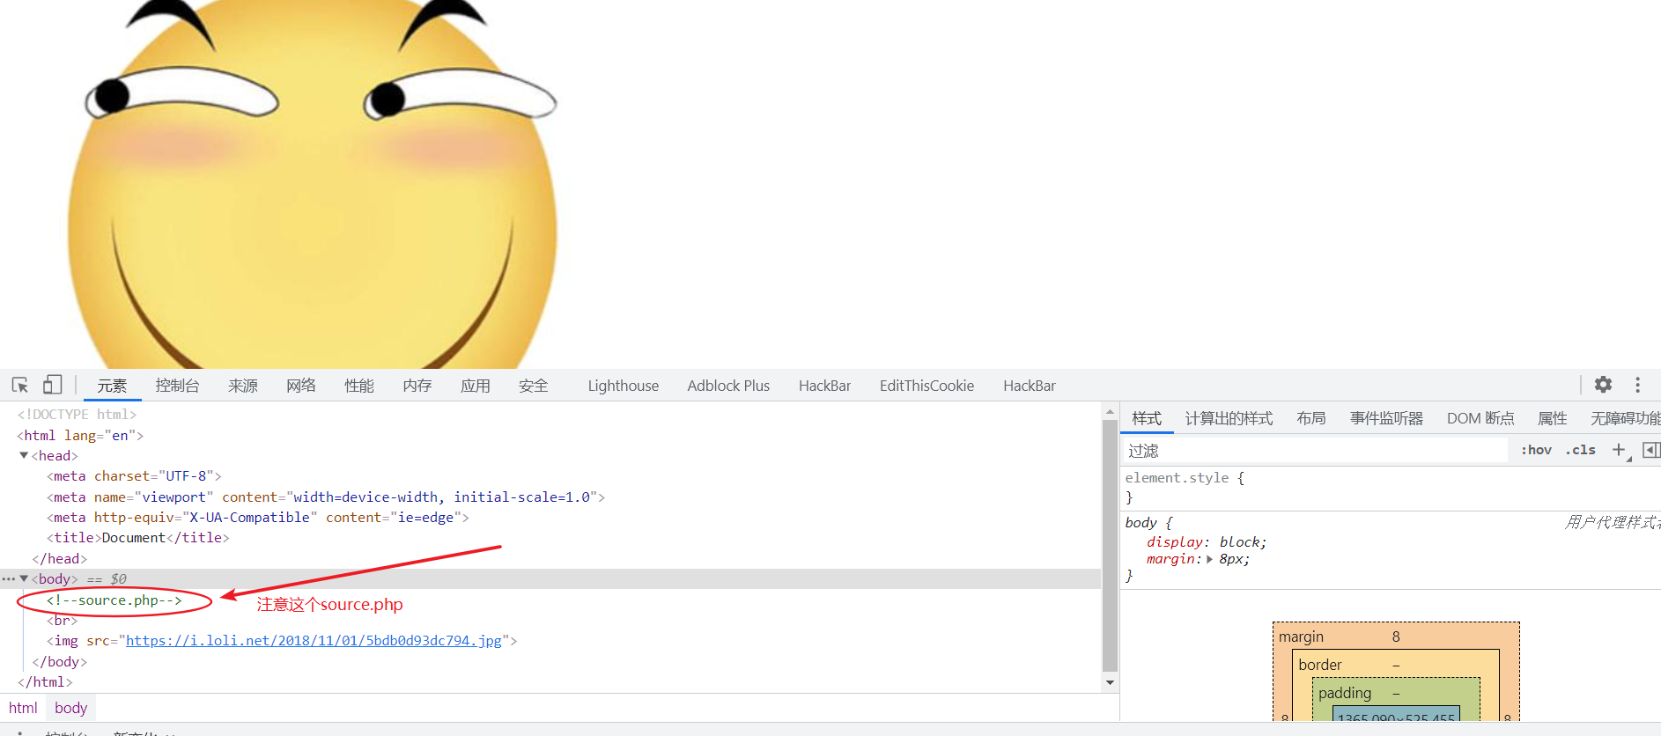Collapse the body element node
Image resolution: width=1661 pixels, height=736 pixels.
click(x=24, y=578)
